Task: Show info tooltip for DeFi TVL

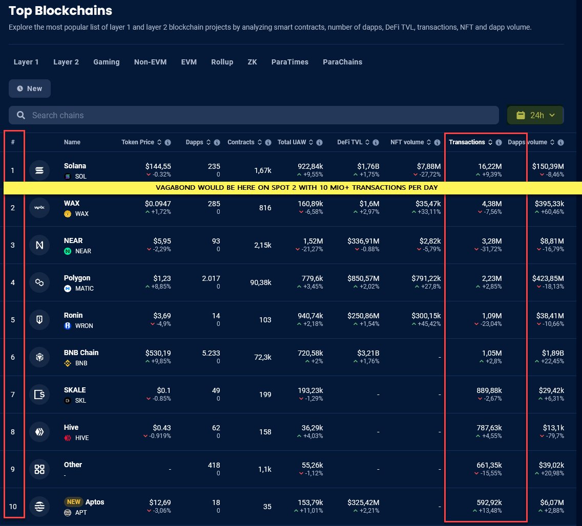Action: click(x=376, y=142)
